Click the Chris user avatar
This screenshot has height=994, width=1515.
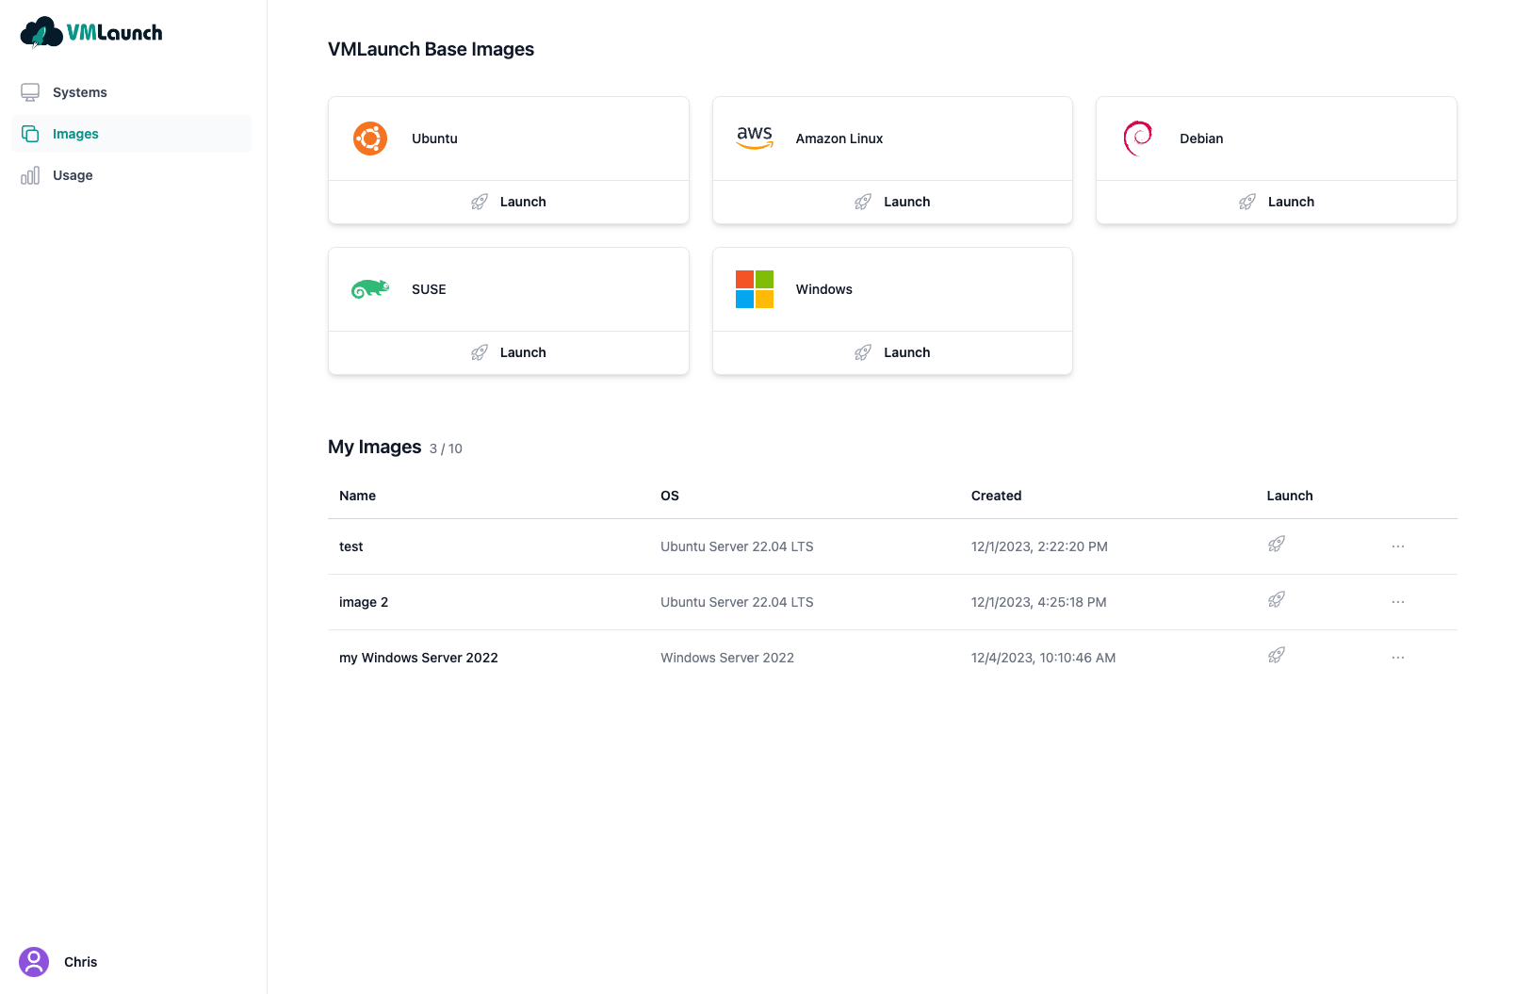click(x=34, y=962)
